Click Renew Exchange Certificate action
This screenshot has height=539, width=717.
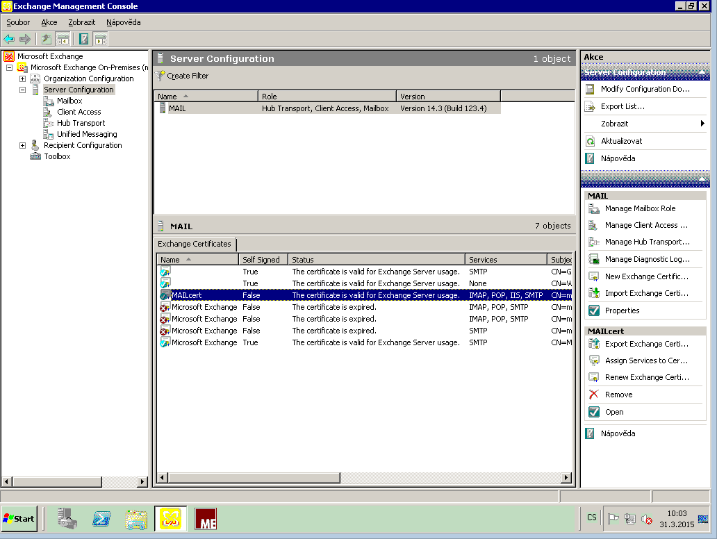tap(646, 377)
